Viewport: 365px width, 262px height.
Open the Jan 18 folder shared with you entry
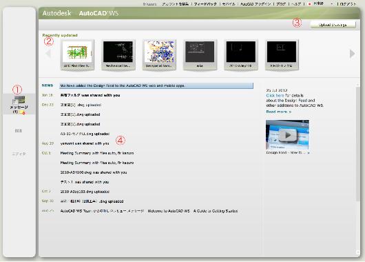click(90, 95)
